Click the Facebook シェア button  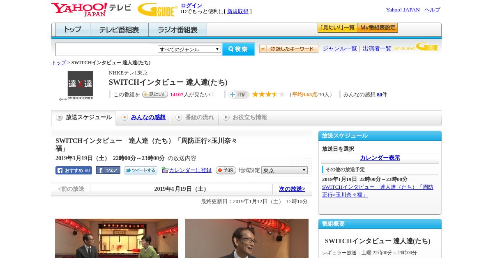[x=108, y=170]
